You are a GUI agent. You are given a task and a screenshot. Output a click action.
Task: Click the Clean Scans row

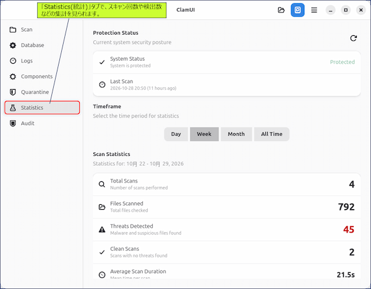point(227,252)
